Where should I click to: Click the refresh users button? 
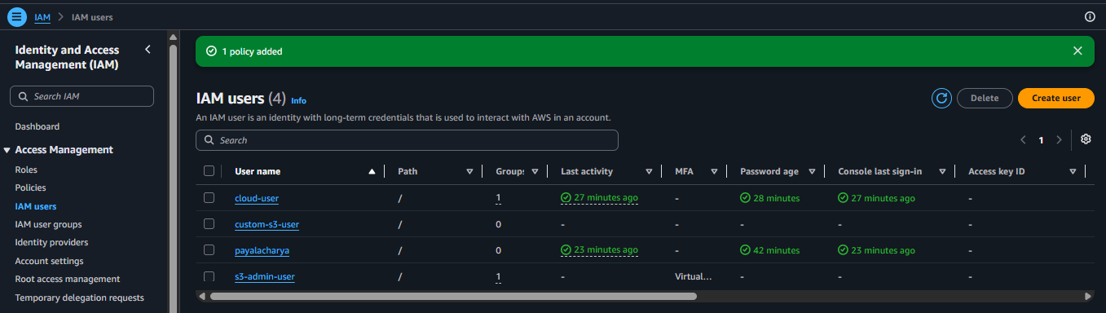pyautogui.click(x=942, y=98)
